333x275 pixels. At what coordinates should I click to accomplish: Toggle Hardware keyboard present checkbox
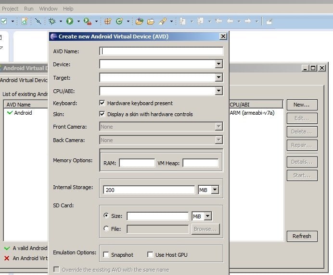(x=102, y=103)
